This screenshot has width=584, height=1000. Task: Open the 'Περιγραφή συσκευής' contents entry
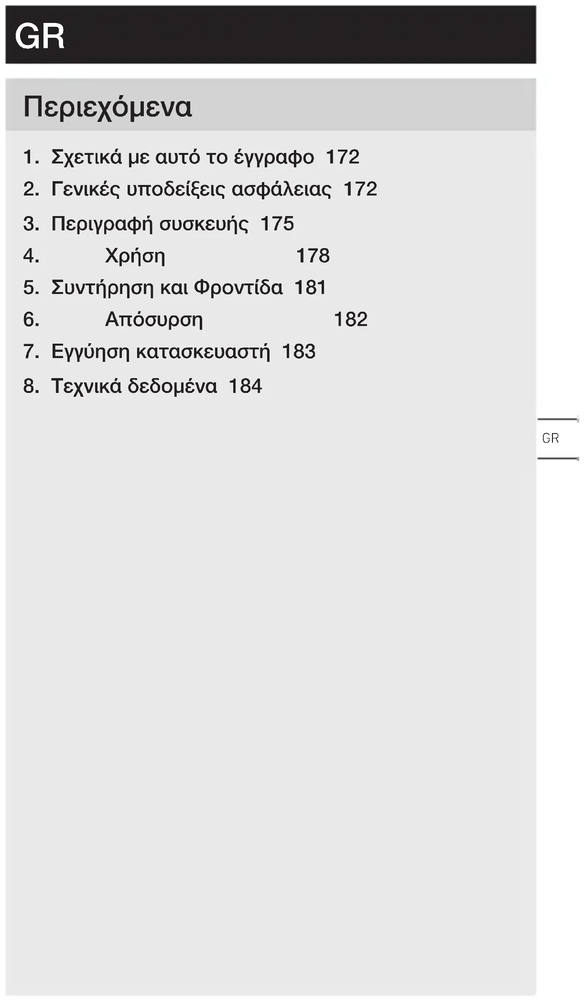click(150, 224)
